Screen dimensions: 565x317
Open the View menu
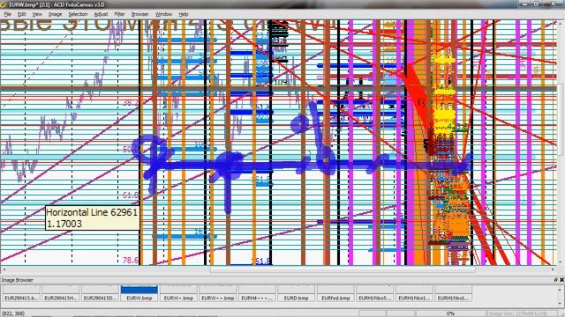pos(37,14)
